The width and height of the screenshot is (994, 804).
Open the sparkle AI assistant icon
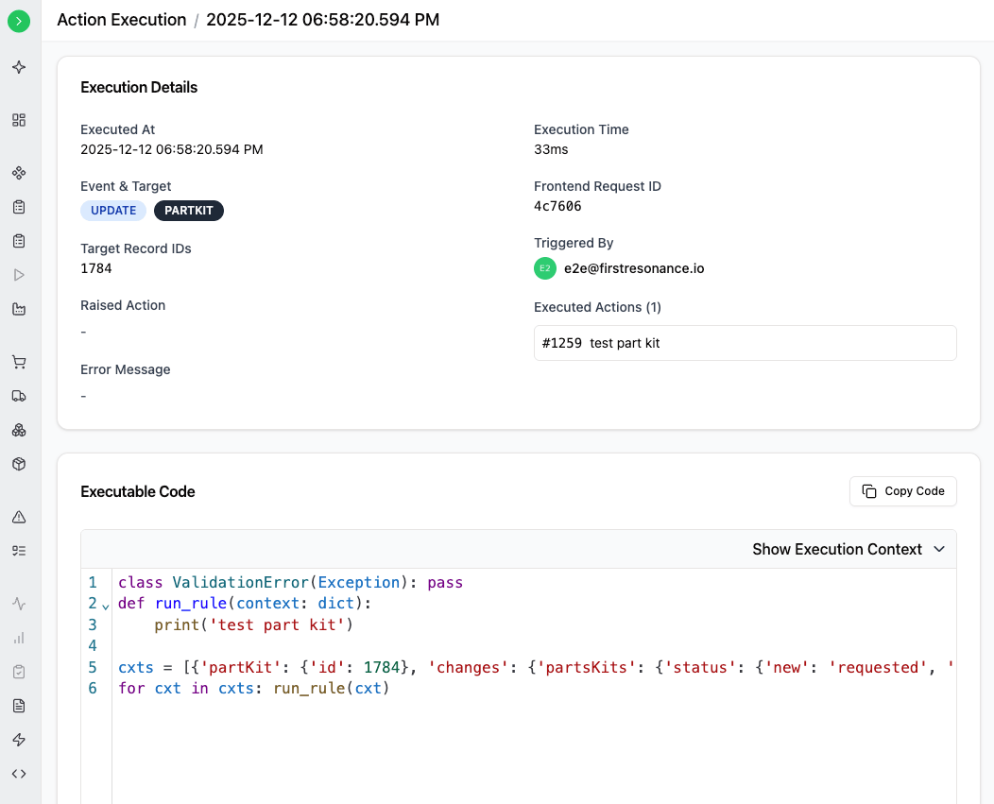(x=19, y=67)
